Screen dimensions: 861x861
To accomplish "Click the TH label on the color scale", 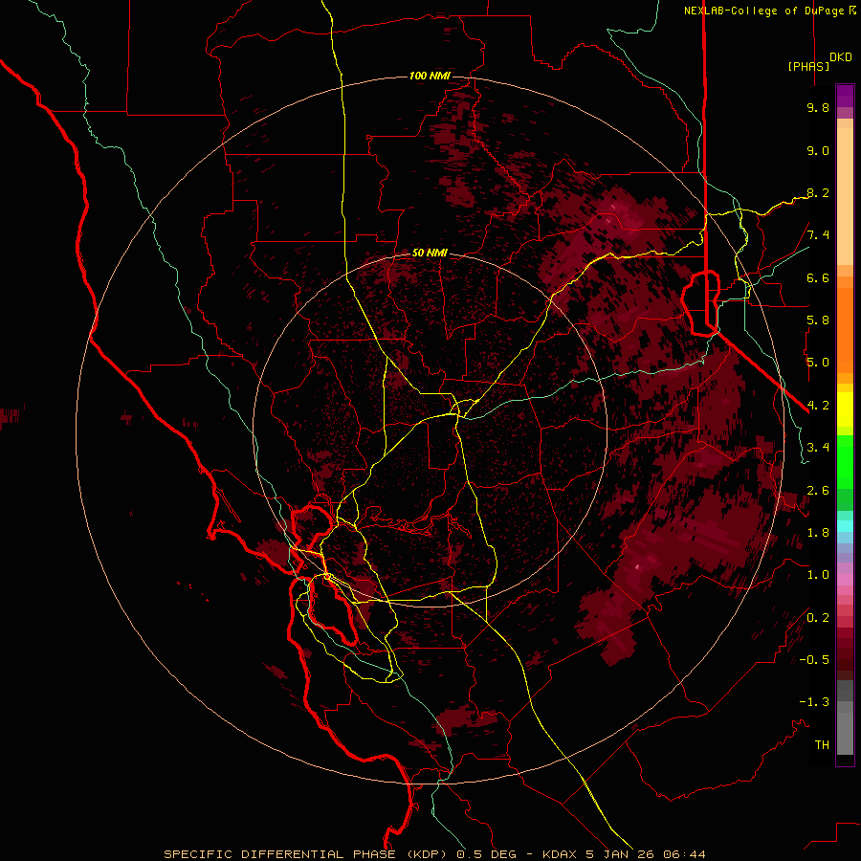I will [x=822, y=744].
